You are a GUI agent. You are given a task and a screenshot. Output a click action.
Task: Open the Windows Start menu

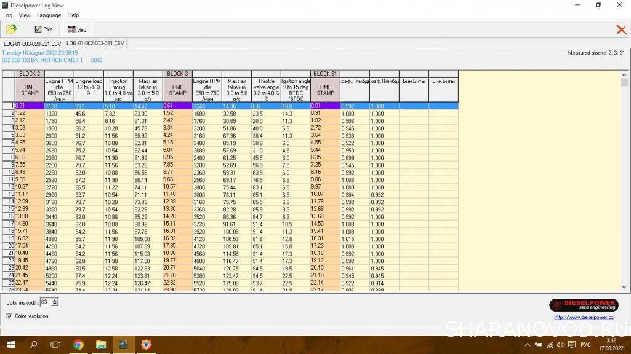10,345
